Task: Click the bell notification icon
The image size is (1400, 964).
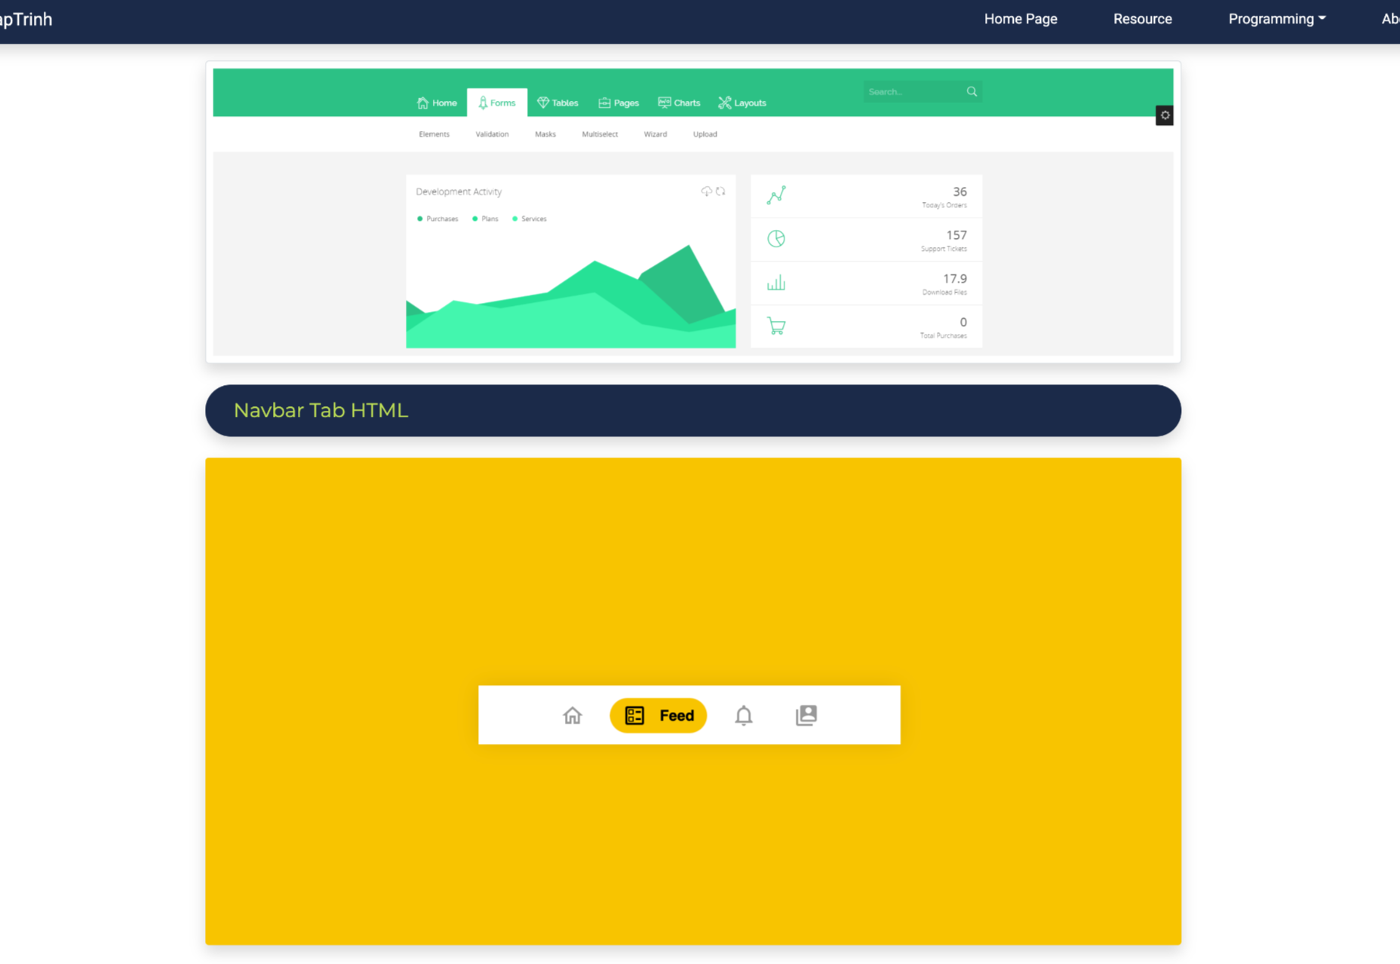Action: (744, 715)
